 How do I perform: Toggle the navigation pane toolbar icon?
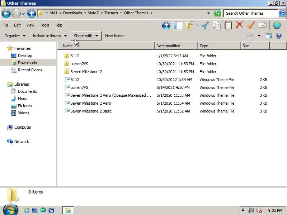178,25
